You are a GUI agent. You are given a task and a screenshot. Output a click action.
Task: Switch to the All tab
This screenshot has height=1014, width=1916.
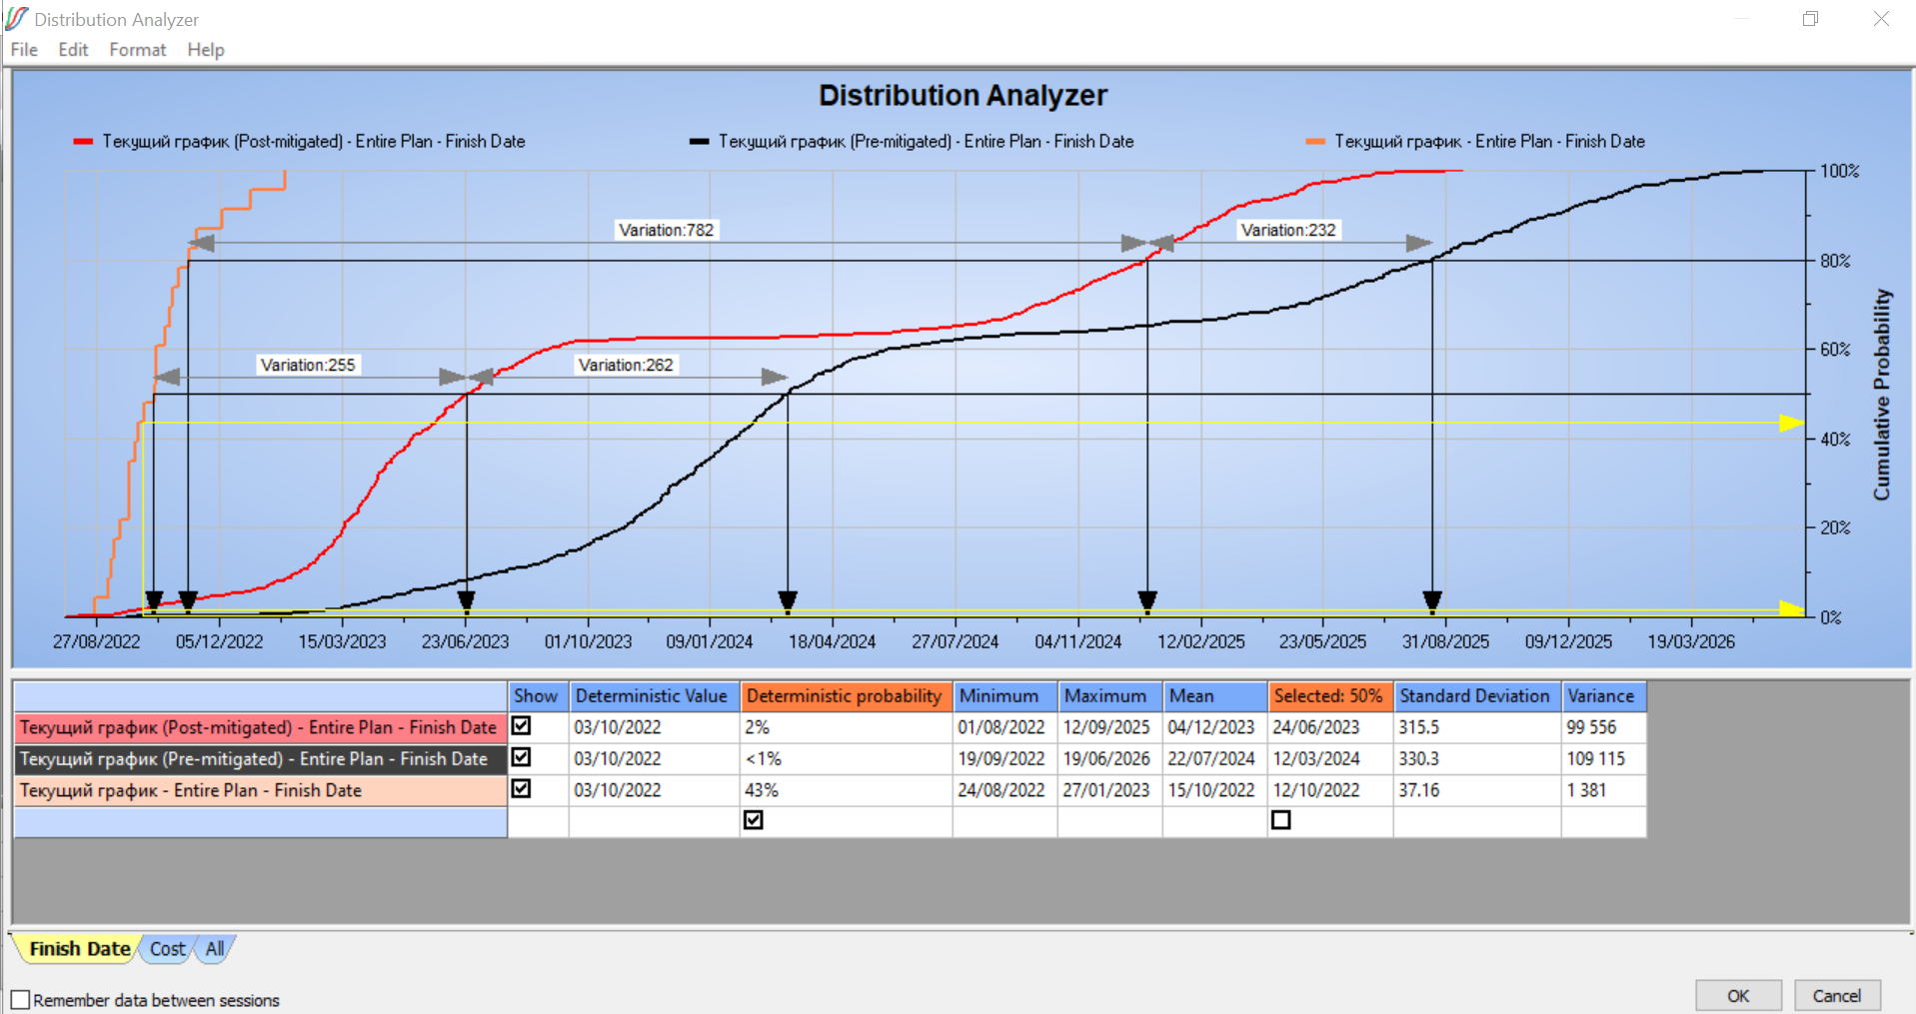click(x=215, y=949)
